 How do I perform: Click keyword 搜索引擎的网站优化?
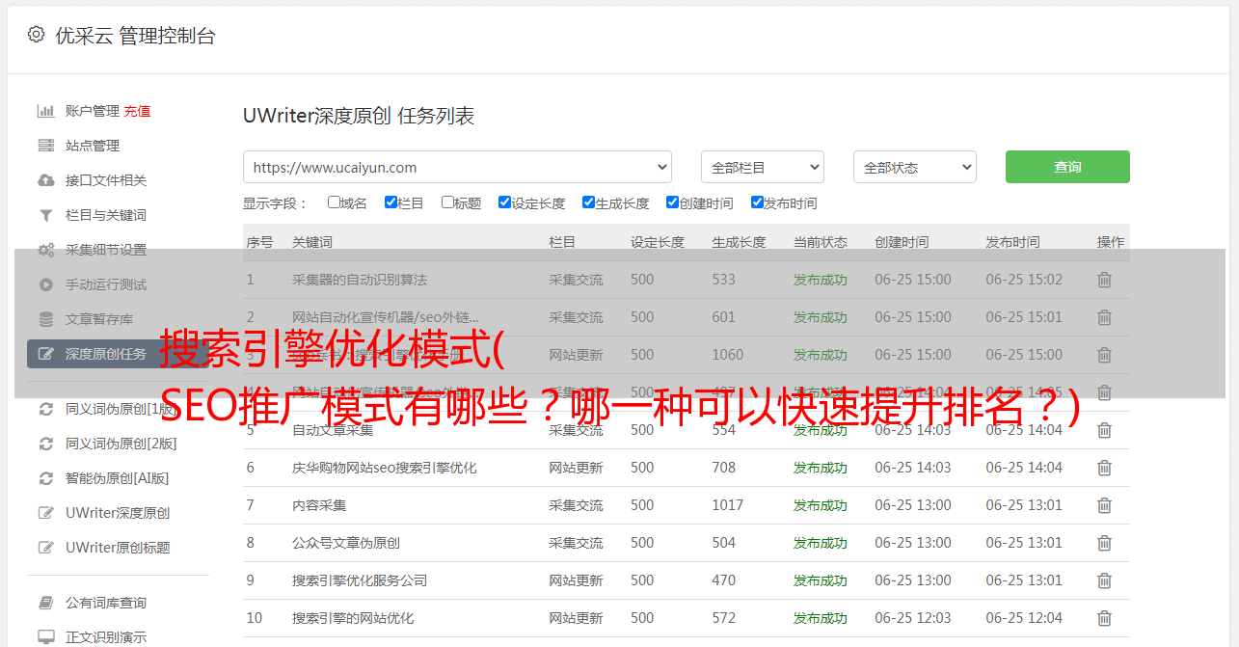(x=353, y=618)
